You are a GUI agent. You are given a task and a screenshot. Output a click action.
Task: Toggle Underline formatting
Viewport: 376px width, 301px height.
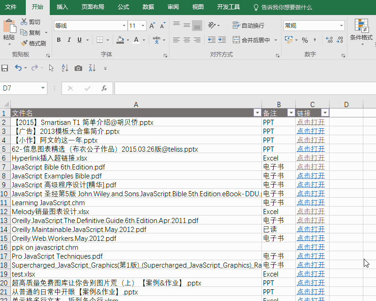pos(80,40)
